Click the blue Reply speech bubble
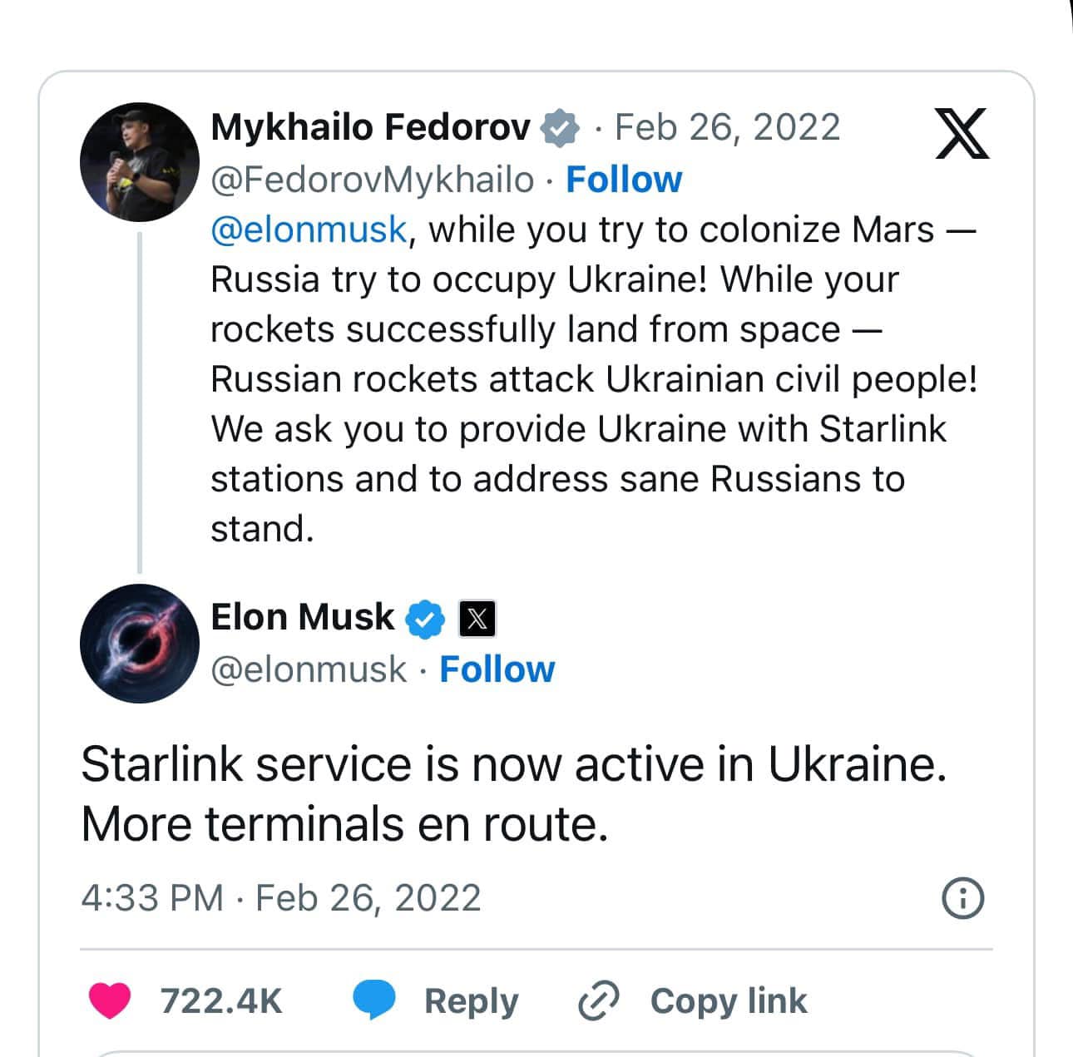 tap(375, 1000)
